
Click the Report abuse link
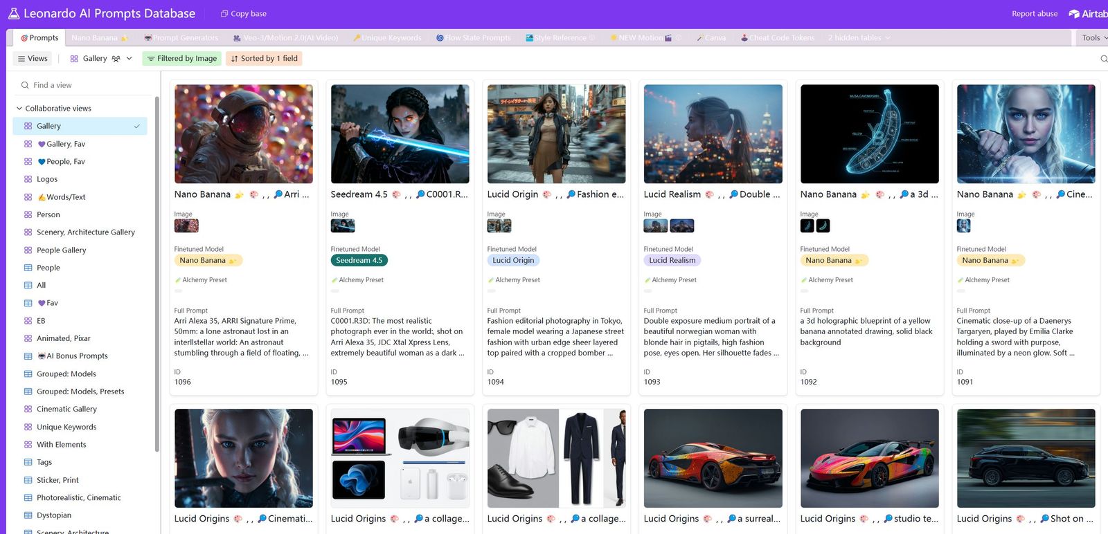tap(1035, 14)
